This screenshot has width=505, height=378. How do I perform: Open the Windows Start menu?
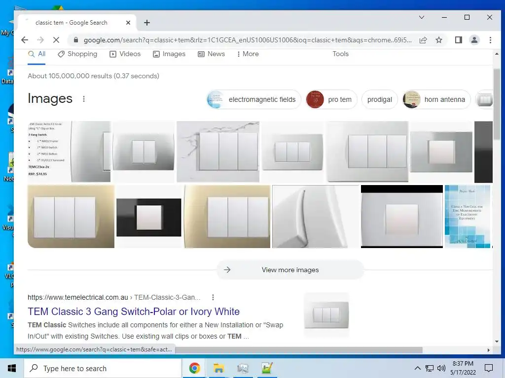12,368
